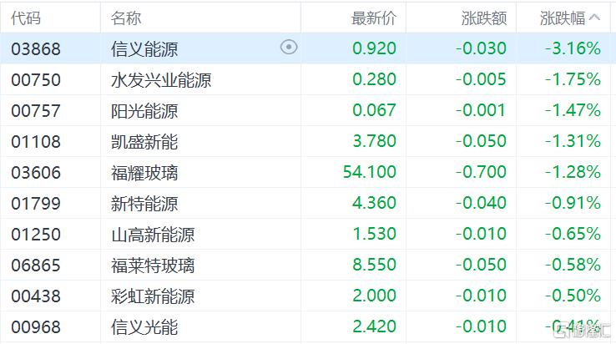Screen dimensions: 616x344
Task: Open stock name 福耀玻璃
Action: coord(144,173)
